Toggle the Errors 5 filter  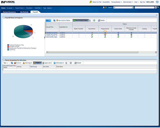click(x=17, y=63)
